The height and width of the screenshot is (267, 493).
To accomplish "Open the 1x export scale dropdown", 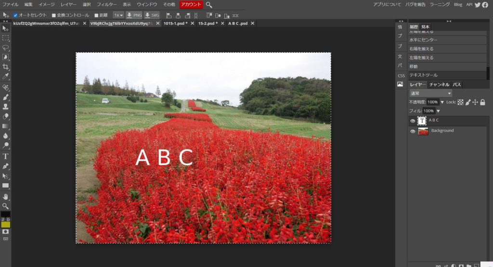I will 118,15.
